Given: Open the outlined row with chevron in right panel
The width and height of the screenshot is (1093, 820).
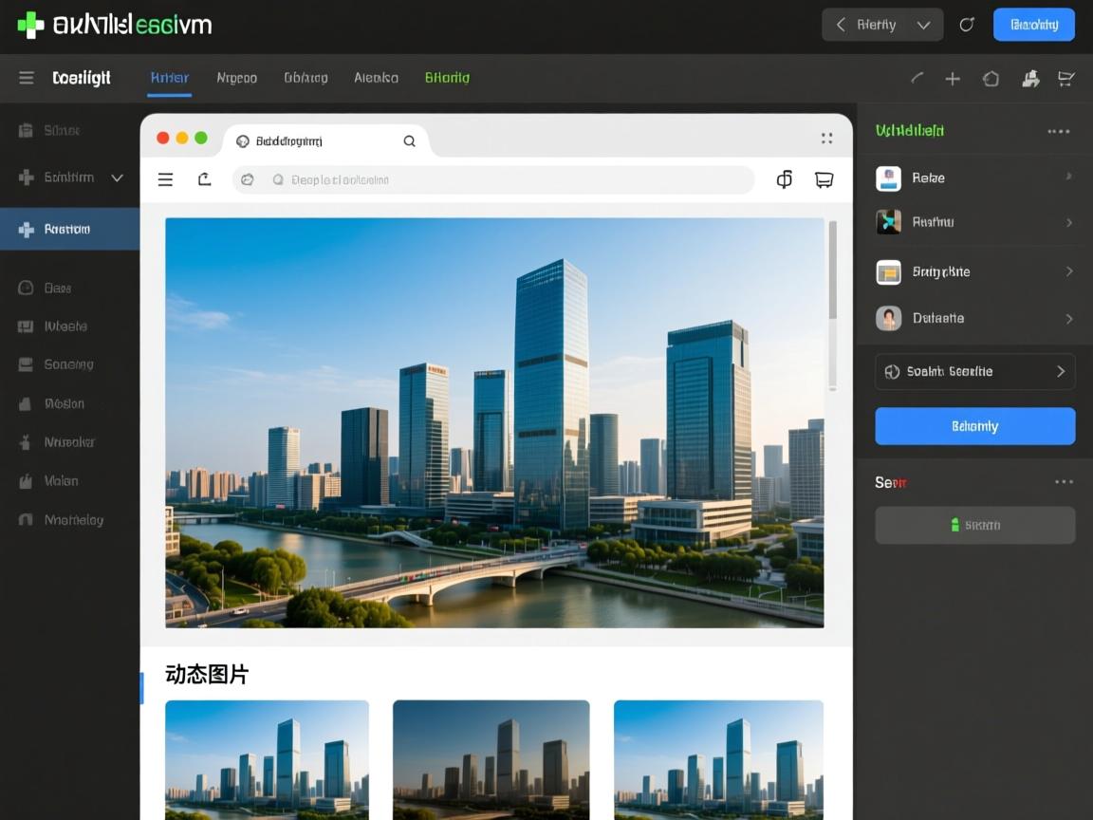Looking at the screenshot, I should (x=974, y=372).
